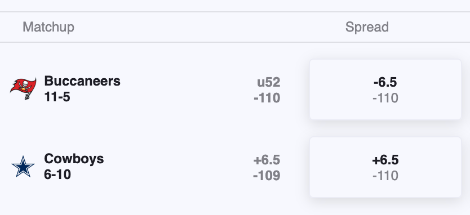The height and width of the screenshot is (215, 470).
Task: Click the -110 odds below u52
Action: [x=267, y=98]
